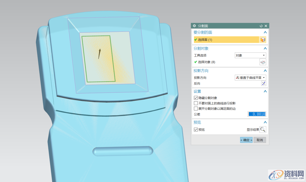Enable 不要对面上的曲线进行投影
Viewport: 306px width, 182px height.
pyautogui.click(x=196, y=103)
